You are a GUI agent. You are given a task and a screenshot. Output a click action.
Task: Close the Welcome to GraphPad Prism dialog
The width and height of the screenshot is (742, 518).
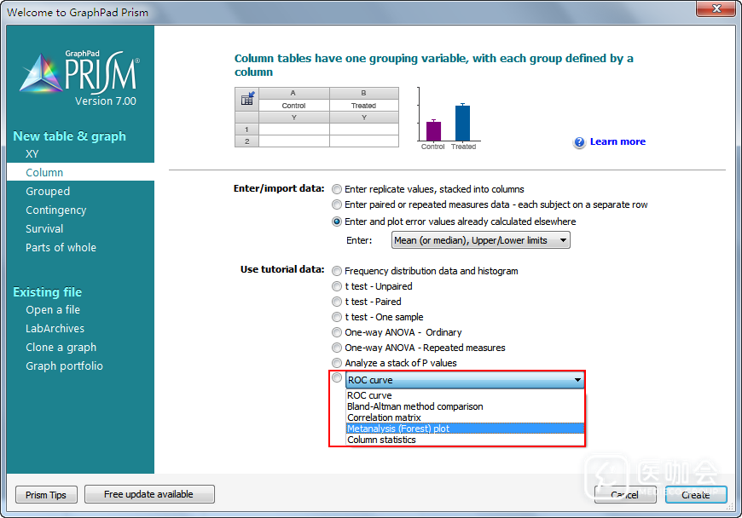coord(714,9)
